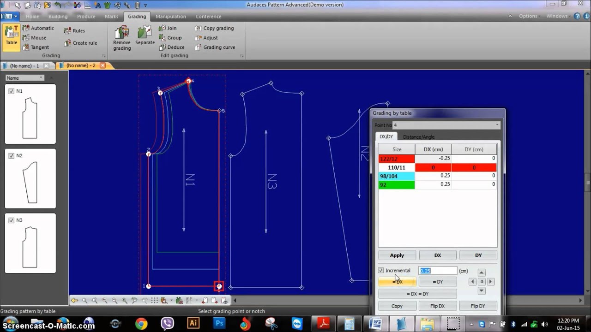Open Illustrator from the taskbar
The width and height of the screenshot is (591, 332).
[x=193, y=323]
